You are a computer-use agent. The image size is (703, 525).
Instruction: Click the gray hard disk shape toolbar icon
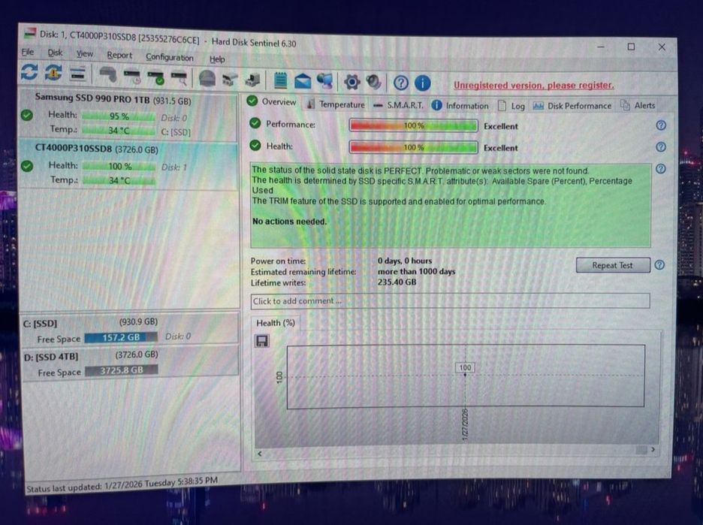107,75
